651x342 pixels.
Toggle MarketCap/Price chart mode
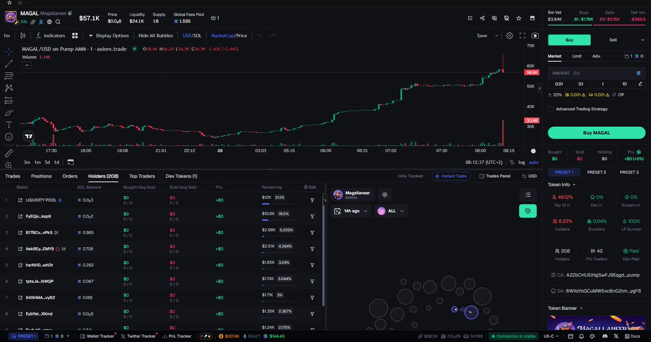229,36
